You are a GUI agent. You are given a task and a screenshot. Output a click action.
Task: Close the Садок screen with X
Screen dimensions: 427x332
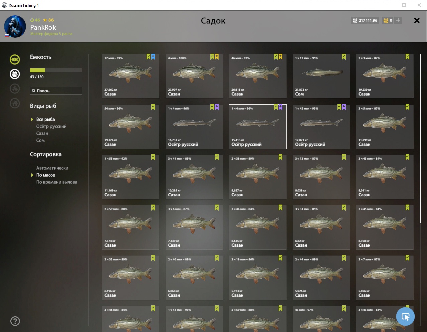tap(417, 20)
